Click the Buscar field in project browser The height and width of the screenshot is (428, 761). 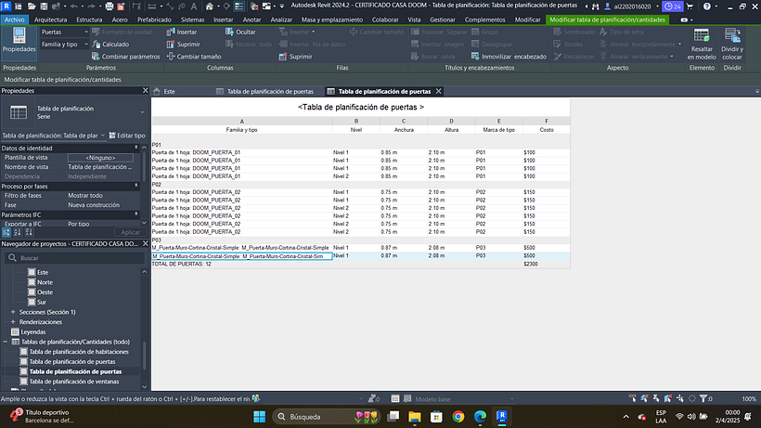click(x=74, y=258)
